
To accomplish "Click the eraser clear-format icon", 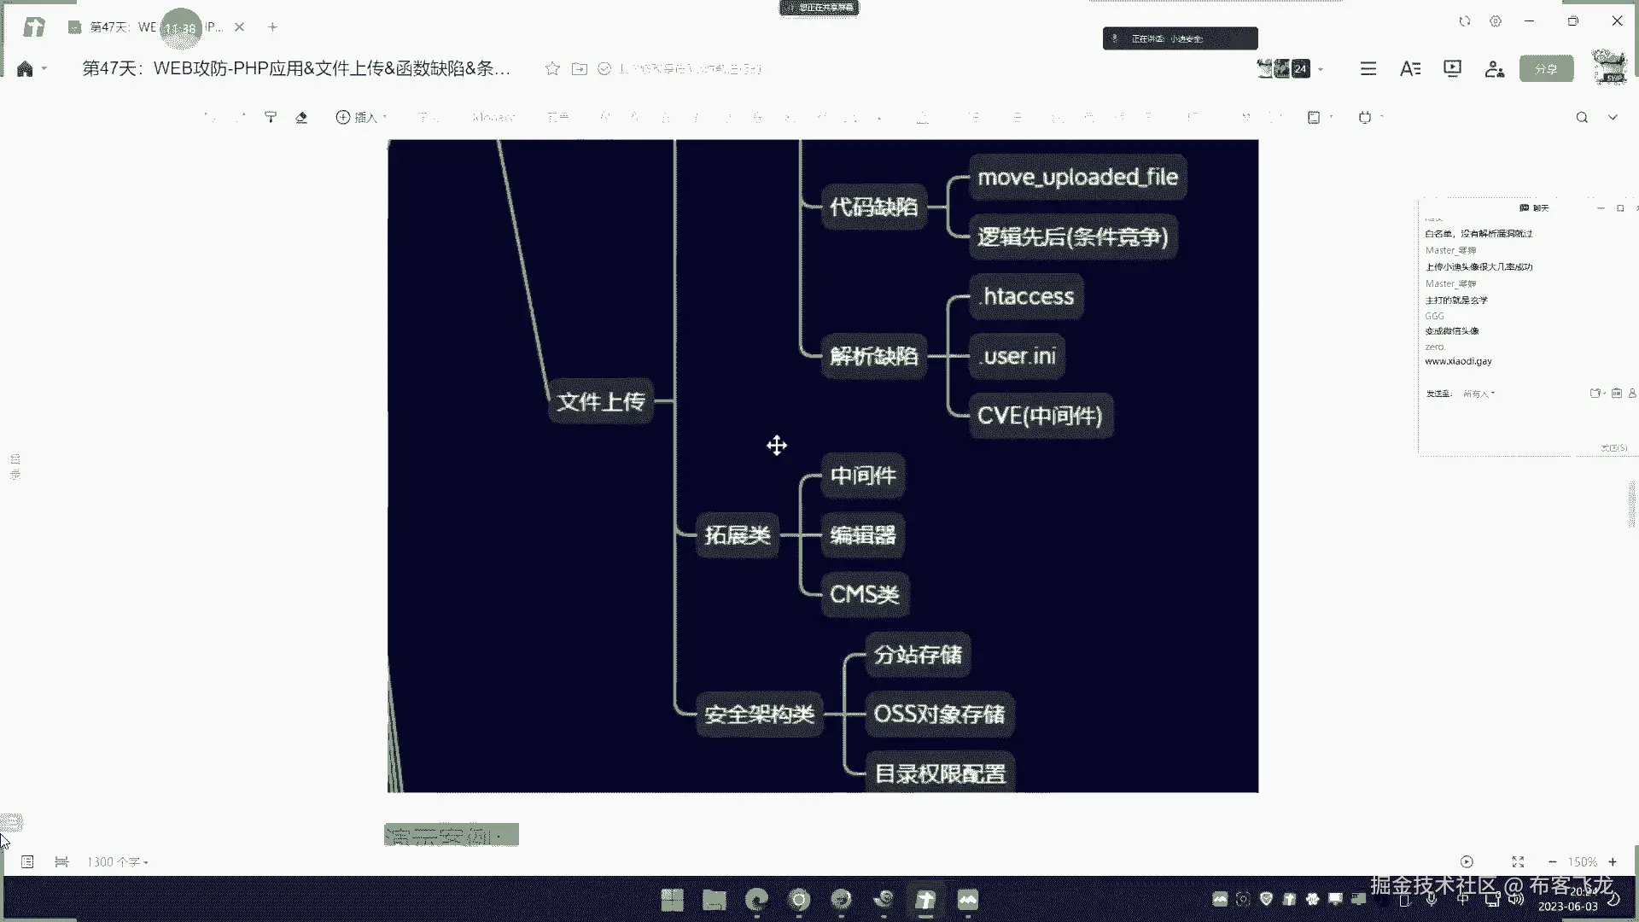I will (301, 117).
